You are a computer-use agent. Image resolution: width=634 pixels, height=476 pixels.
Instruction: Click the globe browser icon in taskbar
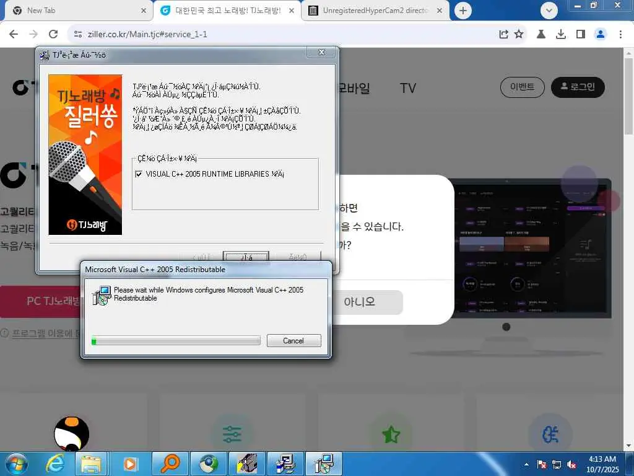(209, 464)
